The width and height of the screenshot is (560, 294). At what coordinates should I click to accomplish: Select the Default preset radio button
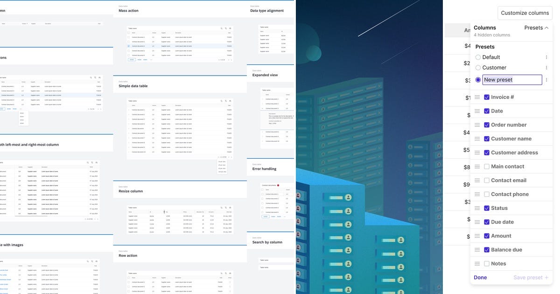478,57
